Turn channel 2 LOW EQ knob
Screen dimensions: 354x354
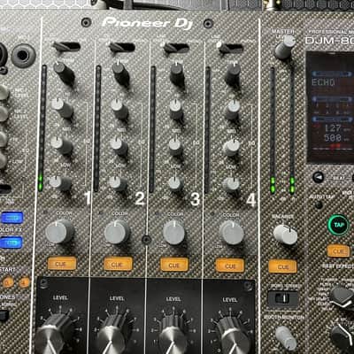tap(118, 183)
